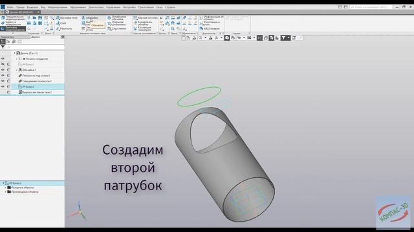Expand Исходные объекты folder
The height and width of the screenshot is (232, 414).
coord(6,188)
